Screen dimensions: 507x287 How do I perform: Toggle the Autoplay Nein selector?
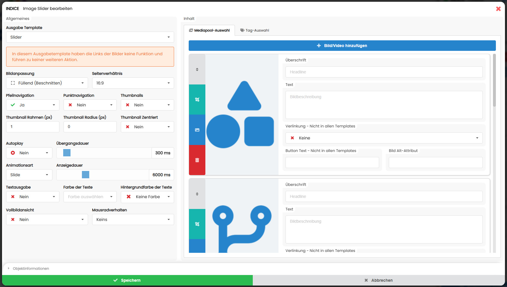pos(29,153)
